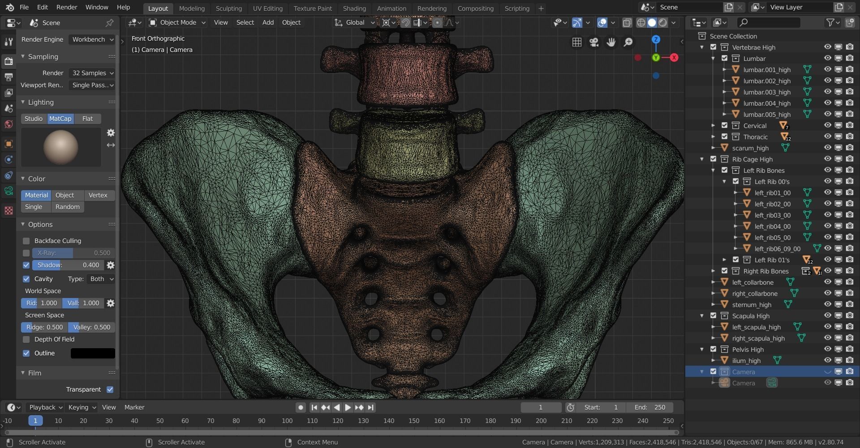Open MatCap preferences gear icon
Screen dimensions: 860x448
tap(111, 133)
